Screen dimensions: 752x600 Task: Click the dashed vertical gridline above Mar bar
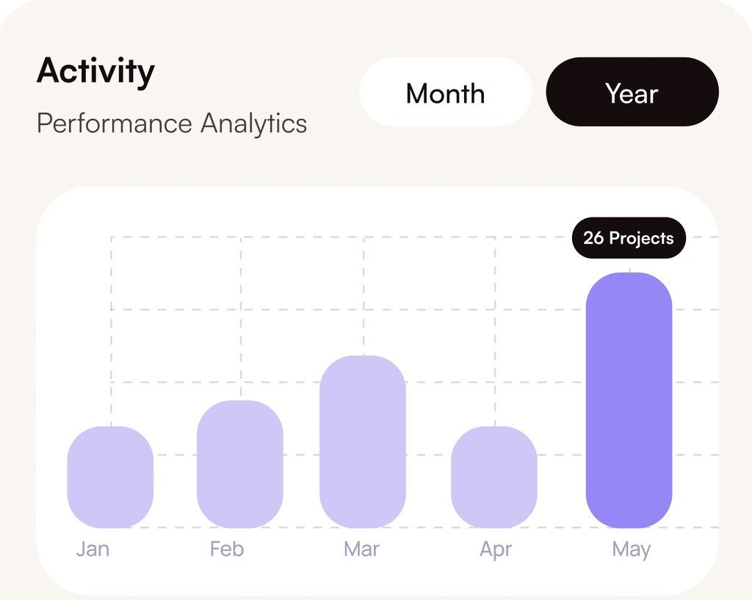pos(364,294)
